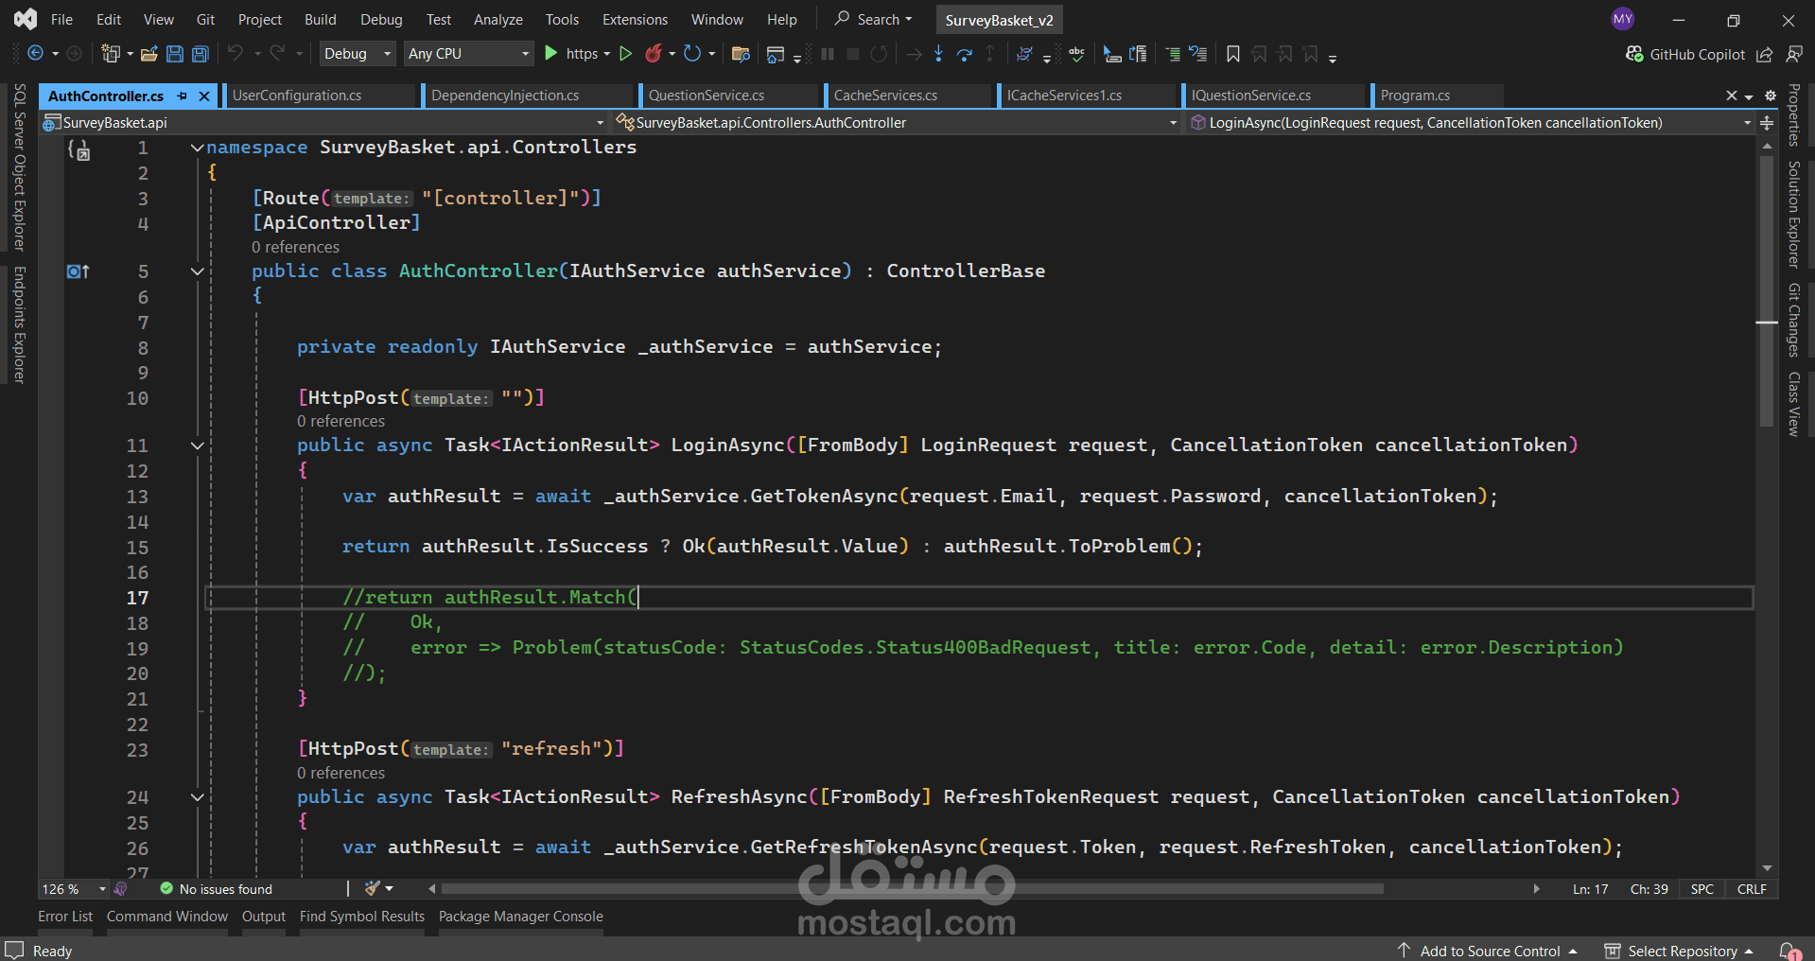Open the Error List panel tab
Viewport: 1815px width, 961px height.
tap(65, 917)
